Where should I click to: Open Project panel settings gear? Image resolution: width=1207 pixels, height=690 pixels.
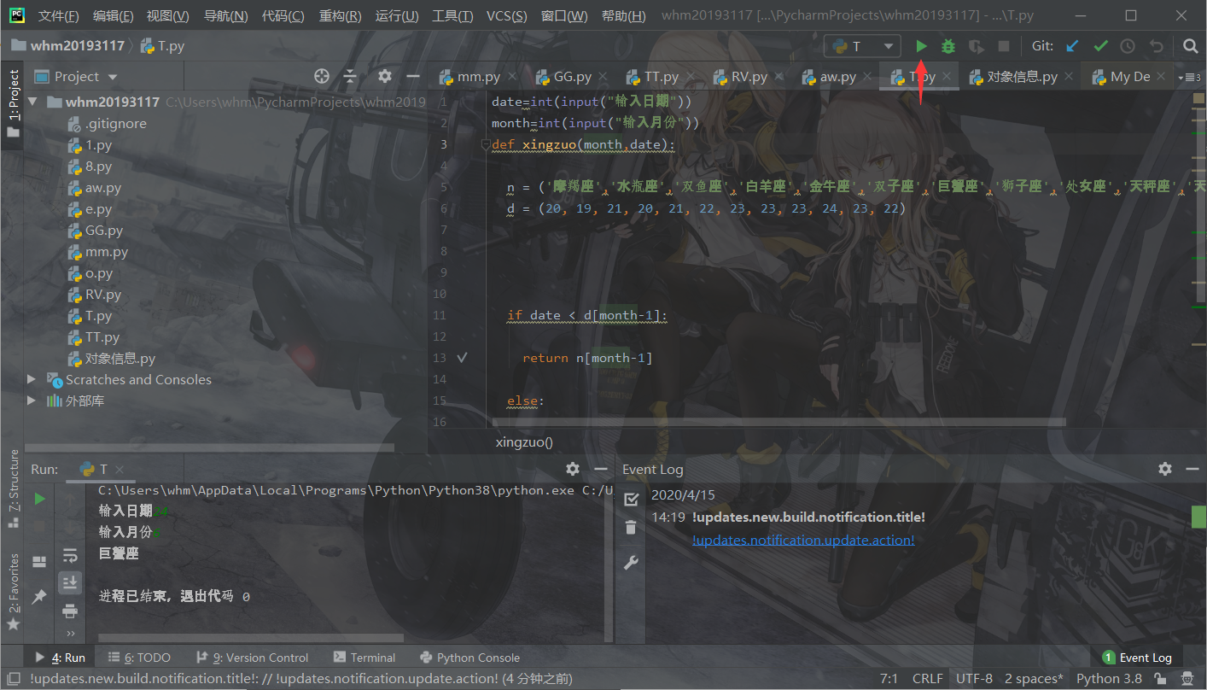[x=385, y=76]
